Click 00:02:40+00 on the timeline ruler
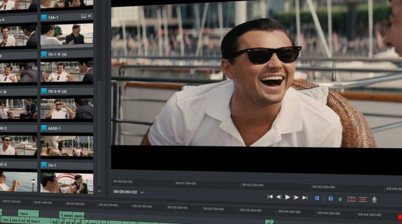The width and height of the screenshot is (402, 224). tap(142, 206)
